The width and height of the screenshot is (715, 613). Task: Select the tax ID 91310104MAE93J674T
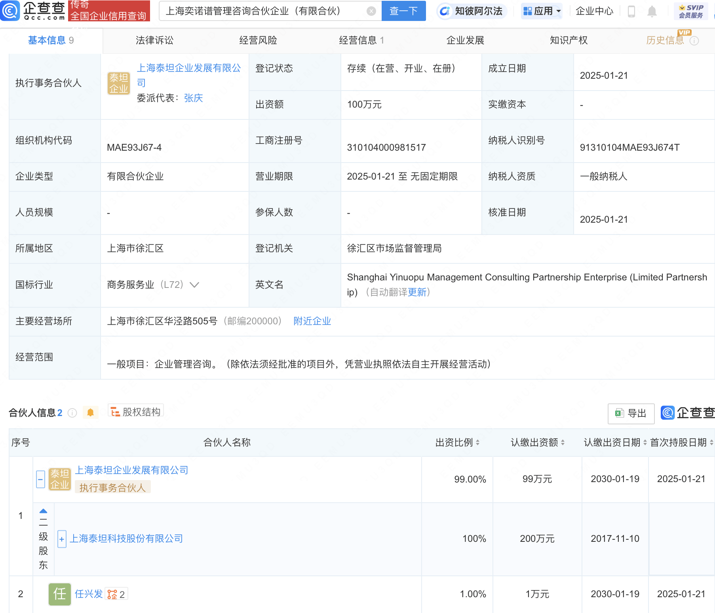[x=629, y=148]
